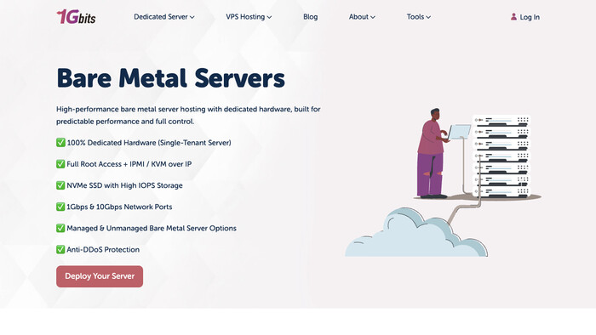Open the Dedicated Server menu label
596x335 pixels.
click(161, 17)
